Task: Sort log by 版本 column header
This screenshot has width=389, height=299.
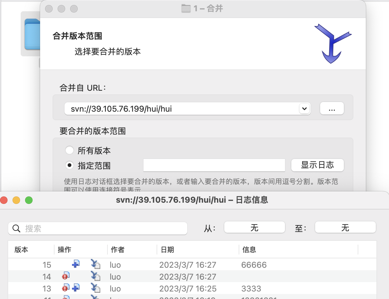Action: [21, 250]
